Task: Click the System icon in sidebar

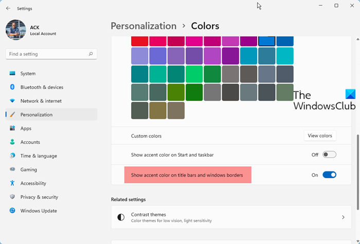Action: pos(12,74)
